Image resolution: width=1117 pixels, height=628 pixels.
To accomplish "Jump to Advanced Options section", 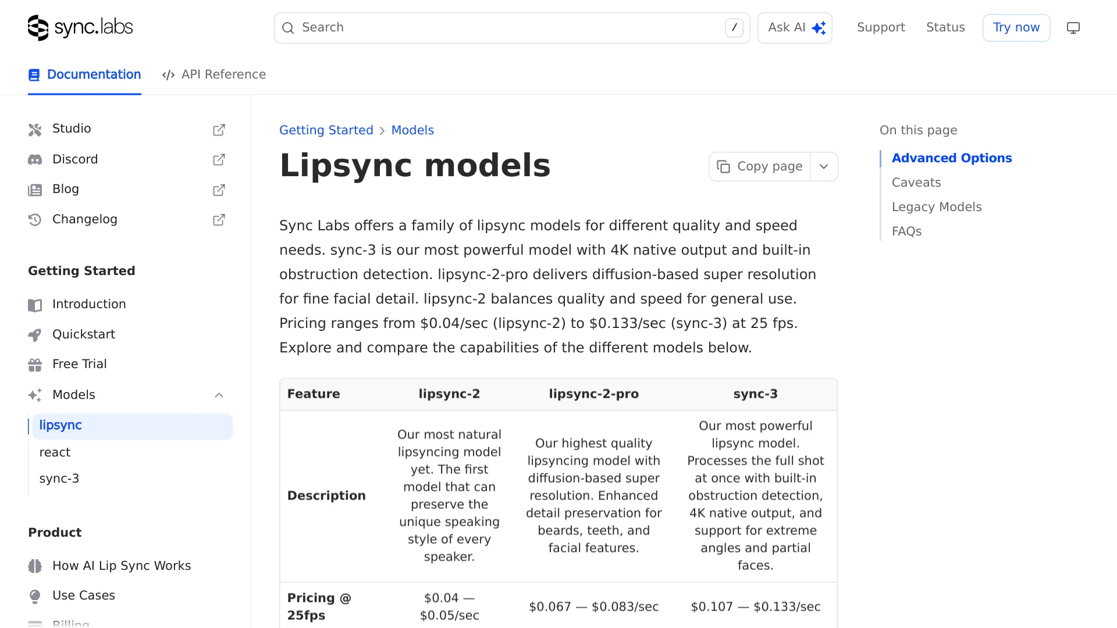I will [952, 158].
